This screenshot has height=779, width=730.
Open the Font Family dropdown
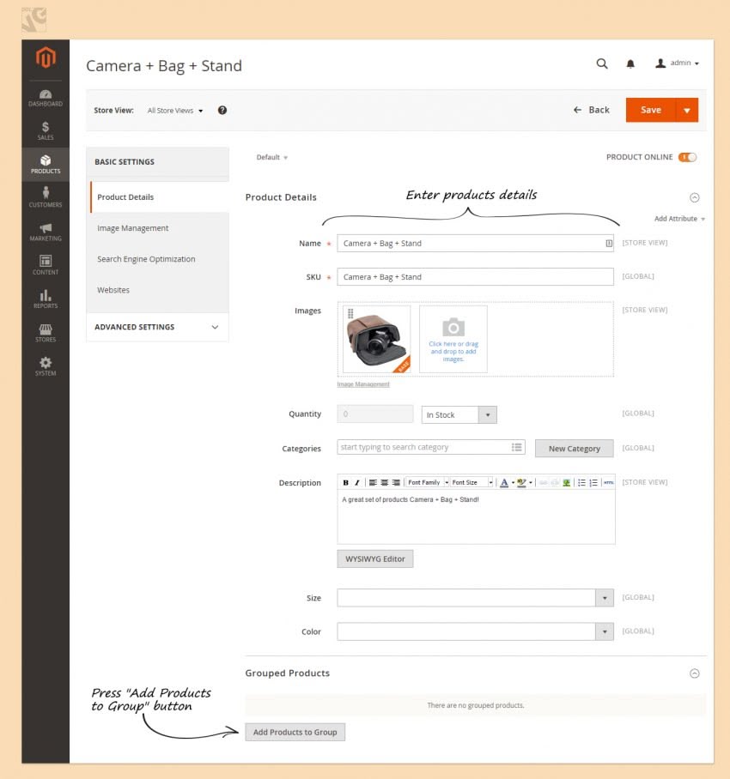point(428,482)
